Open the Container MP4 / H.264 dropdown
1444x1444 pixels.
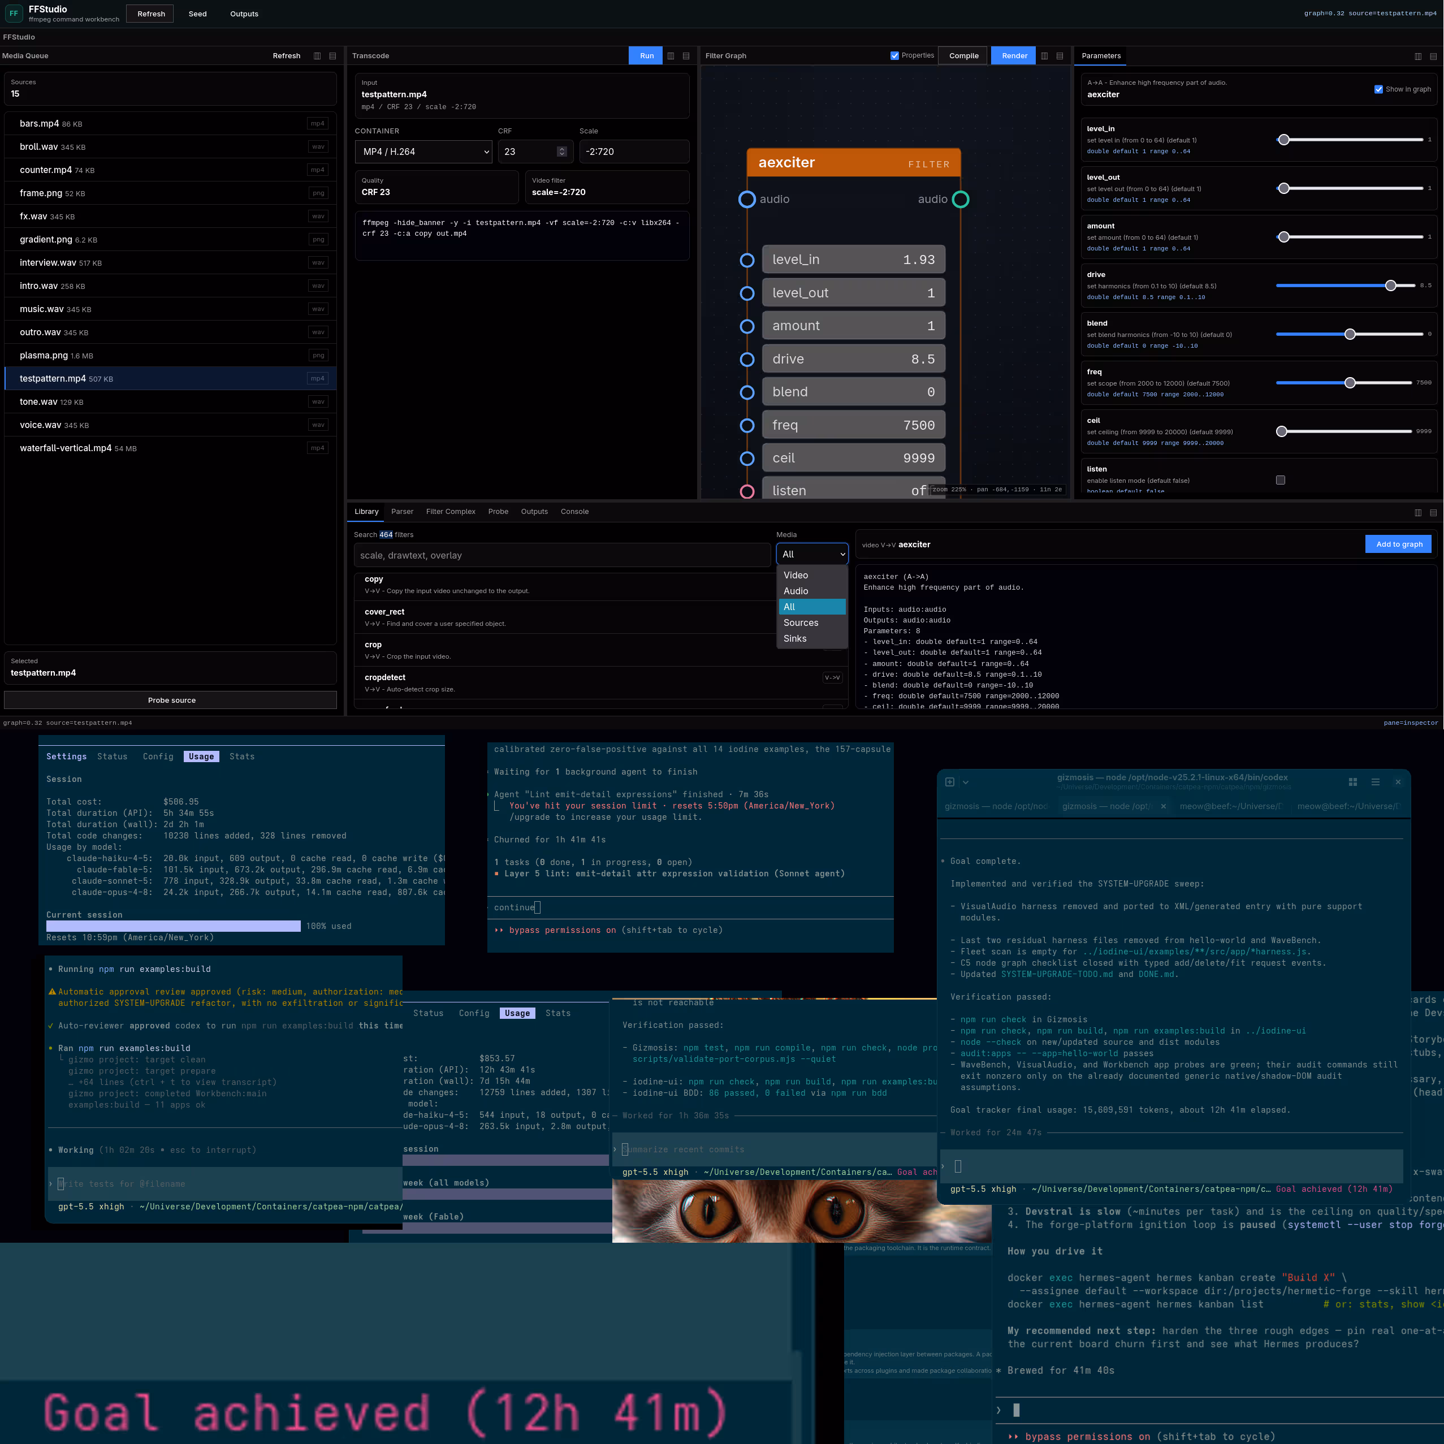click(x=424, y=152)
